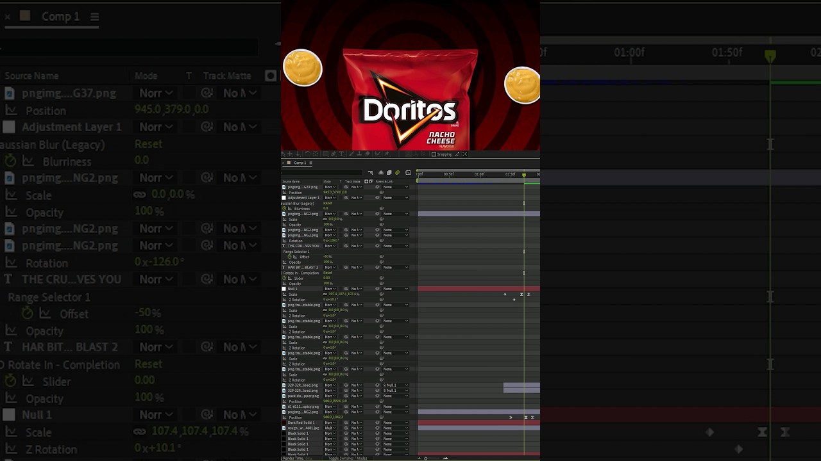Click the Parent & Link column header

pyautogui.click(x=384, y=181)
